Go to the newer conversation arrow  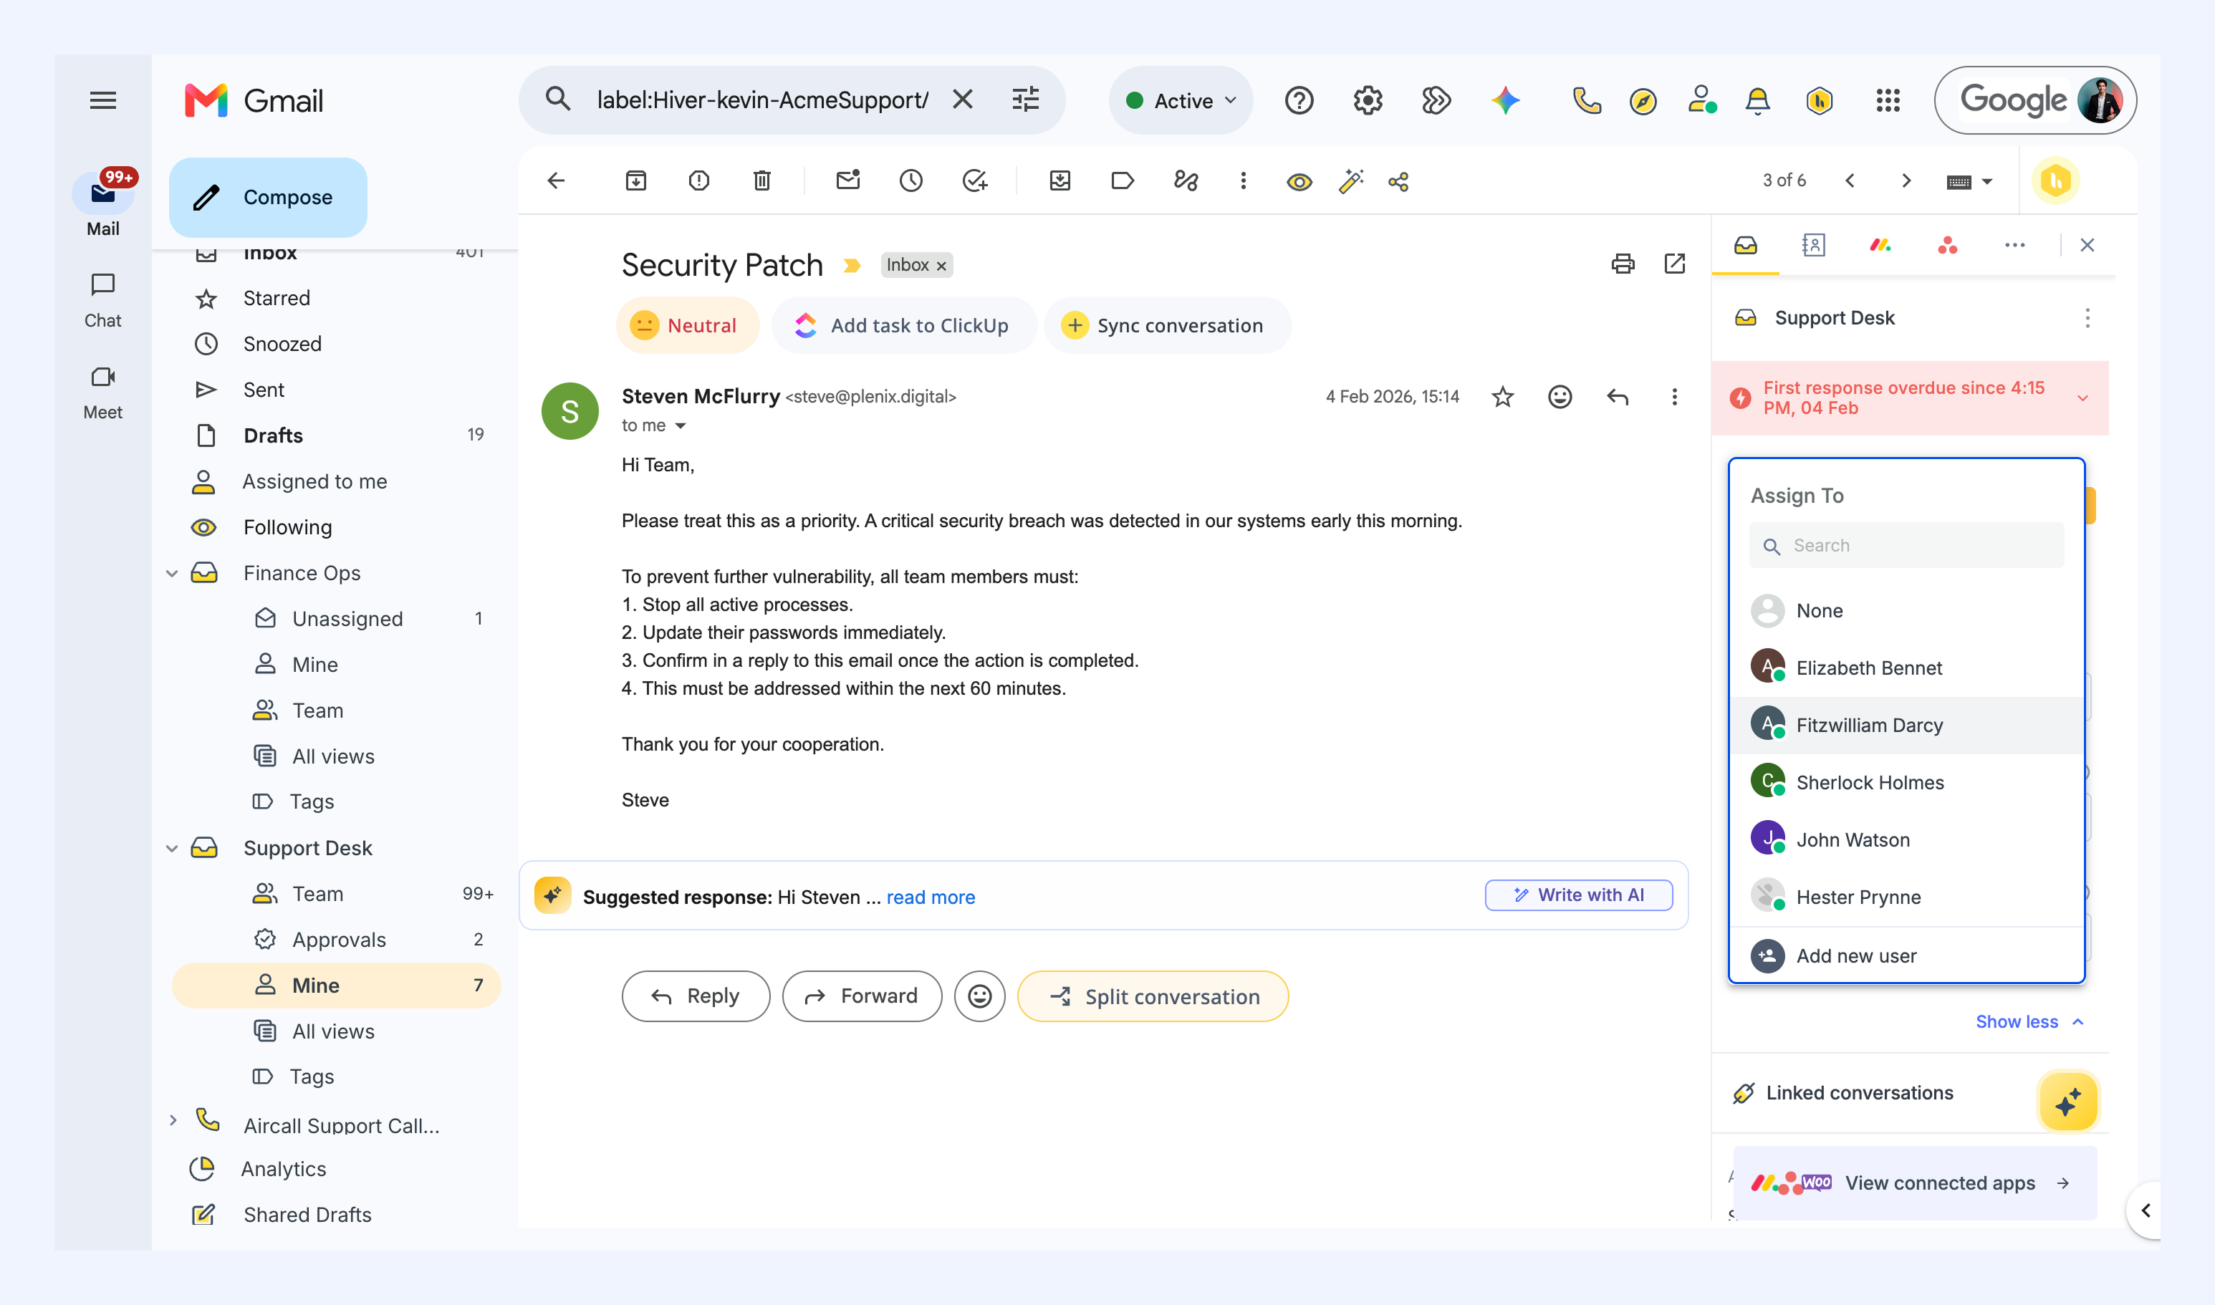1849,181
